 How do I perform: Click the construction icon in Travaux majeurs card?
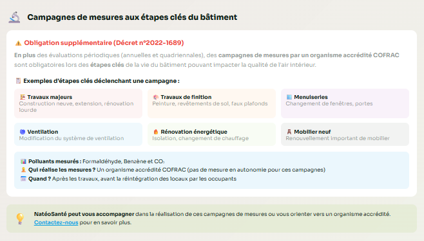23,97
